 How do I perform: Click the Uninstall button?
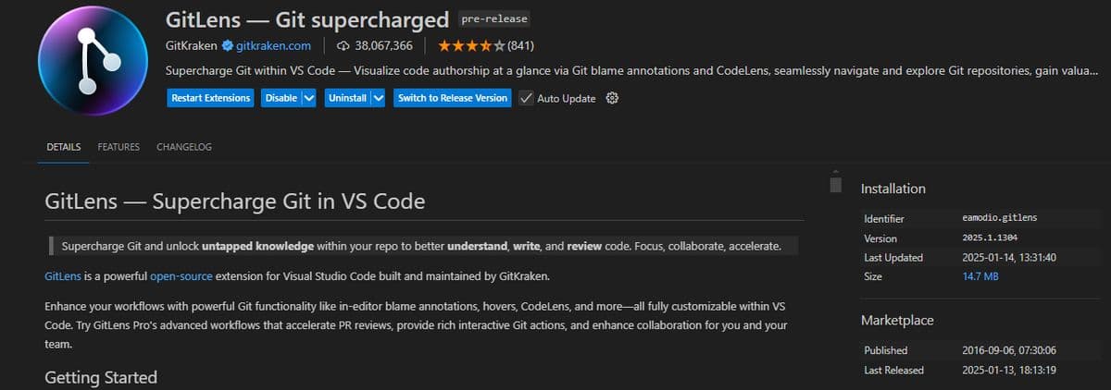coord(347,98)
